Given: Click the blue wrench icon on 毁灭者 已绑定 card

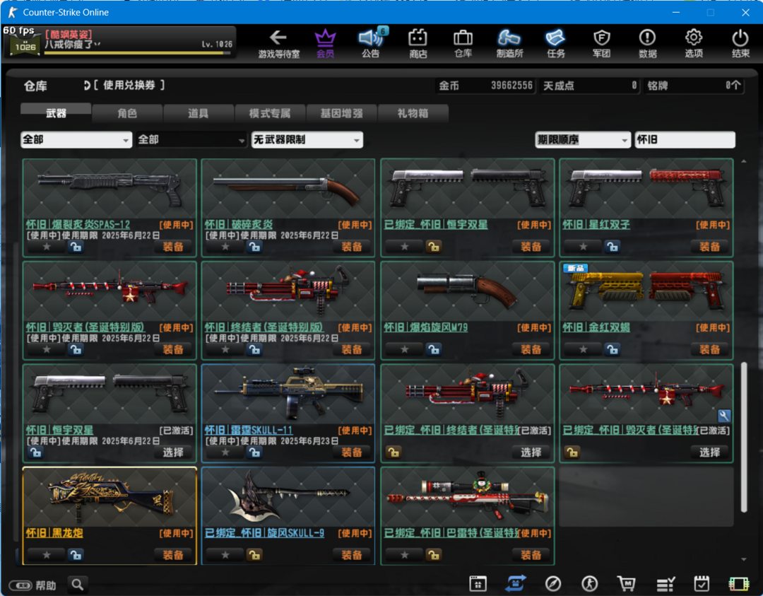Looking at the screenshot, I should (x=723, y=415).
